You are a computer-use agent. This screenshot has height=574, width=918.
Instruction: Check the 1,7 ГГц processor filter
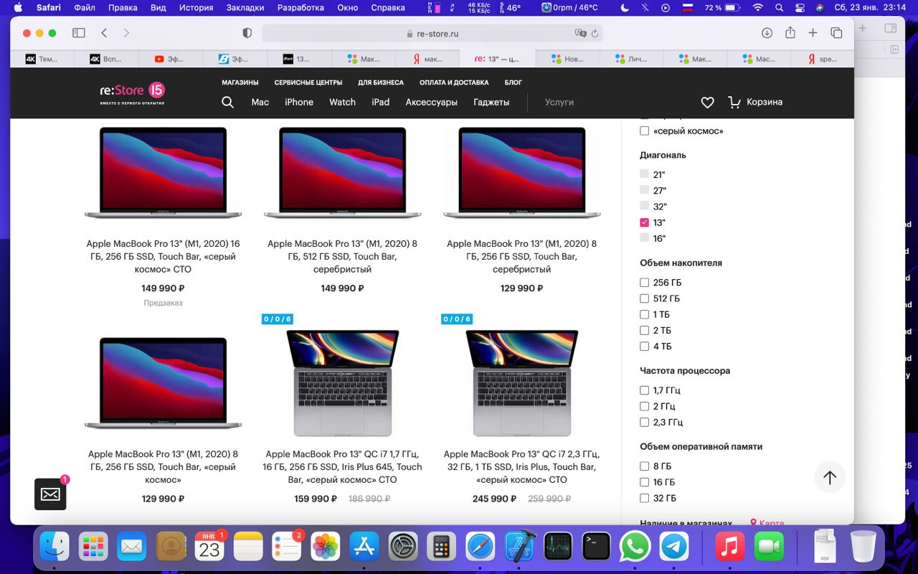(x=644, y=390)
